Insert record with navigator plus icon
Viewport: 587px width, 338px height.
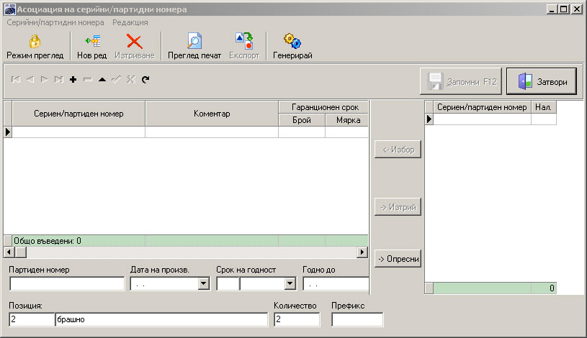(73, 79)
